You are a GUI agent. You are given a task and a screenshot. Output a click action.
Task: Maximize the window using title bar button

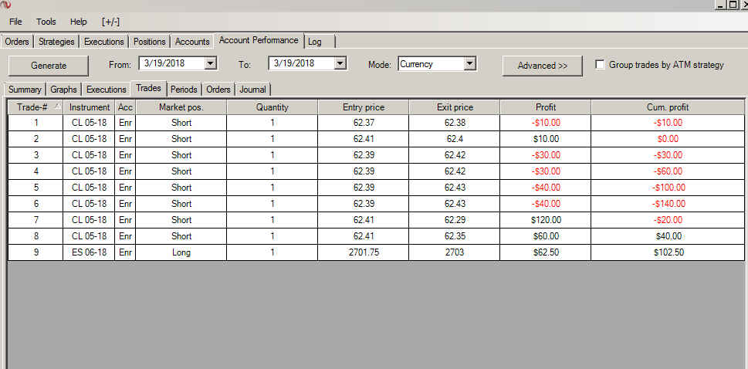pos(733,5)
